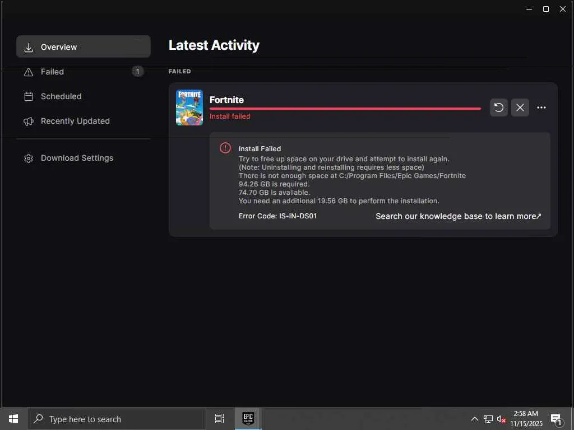Click the Failed count badge showing 1
The image size is (574, 430).
(x=138, y=71)
